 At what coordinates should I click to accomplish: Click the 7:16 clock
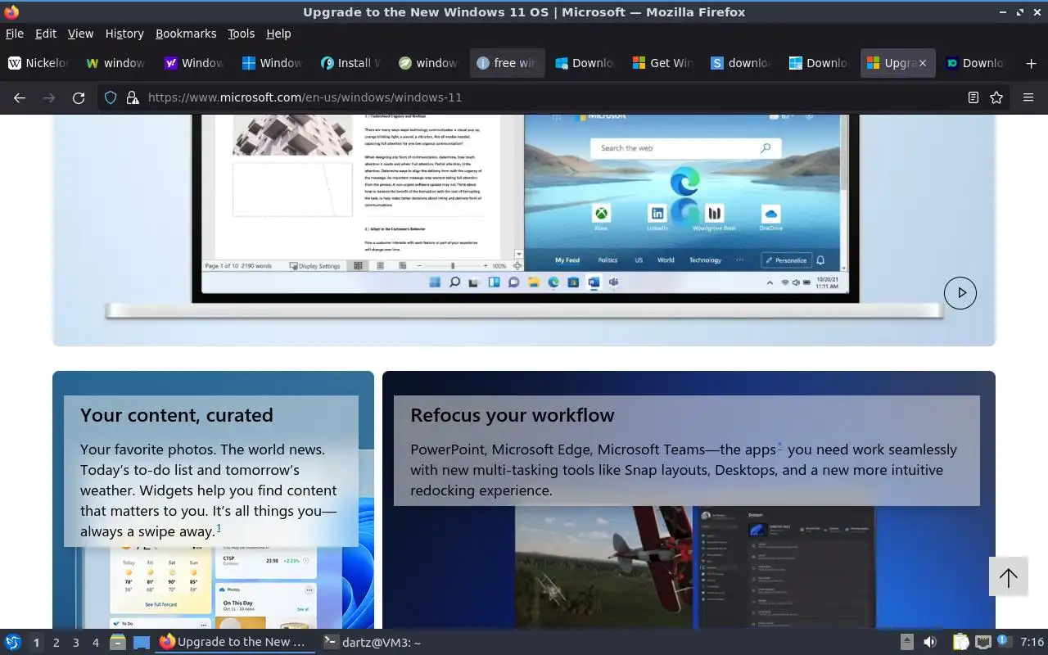click(1032, 643)
